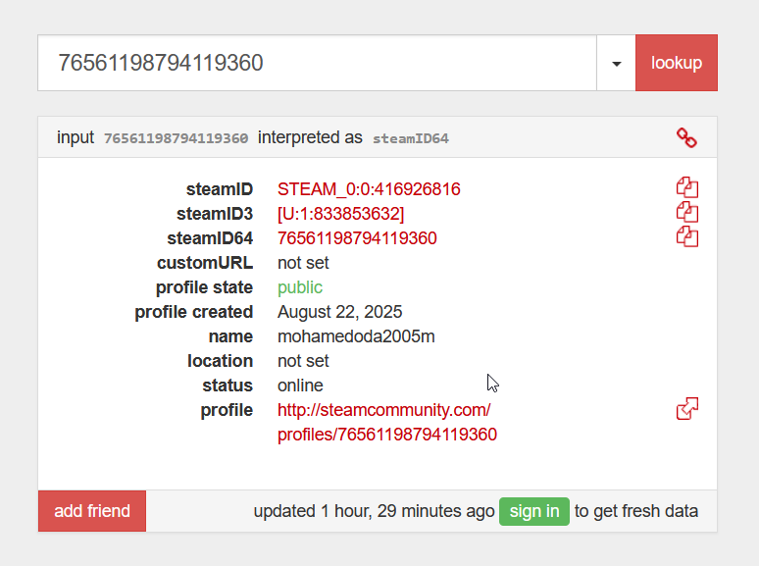Click the steamID64 interpreted-as code label
This screenshot has width=759, height=566.
tap(411, 138)
